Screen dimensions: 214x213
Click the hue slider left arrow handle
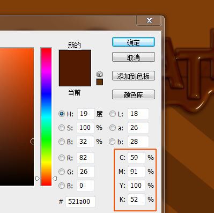click(37, 178)
